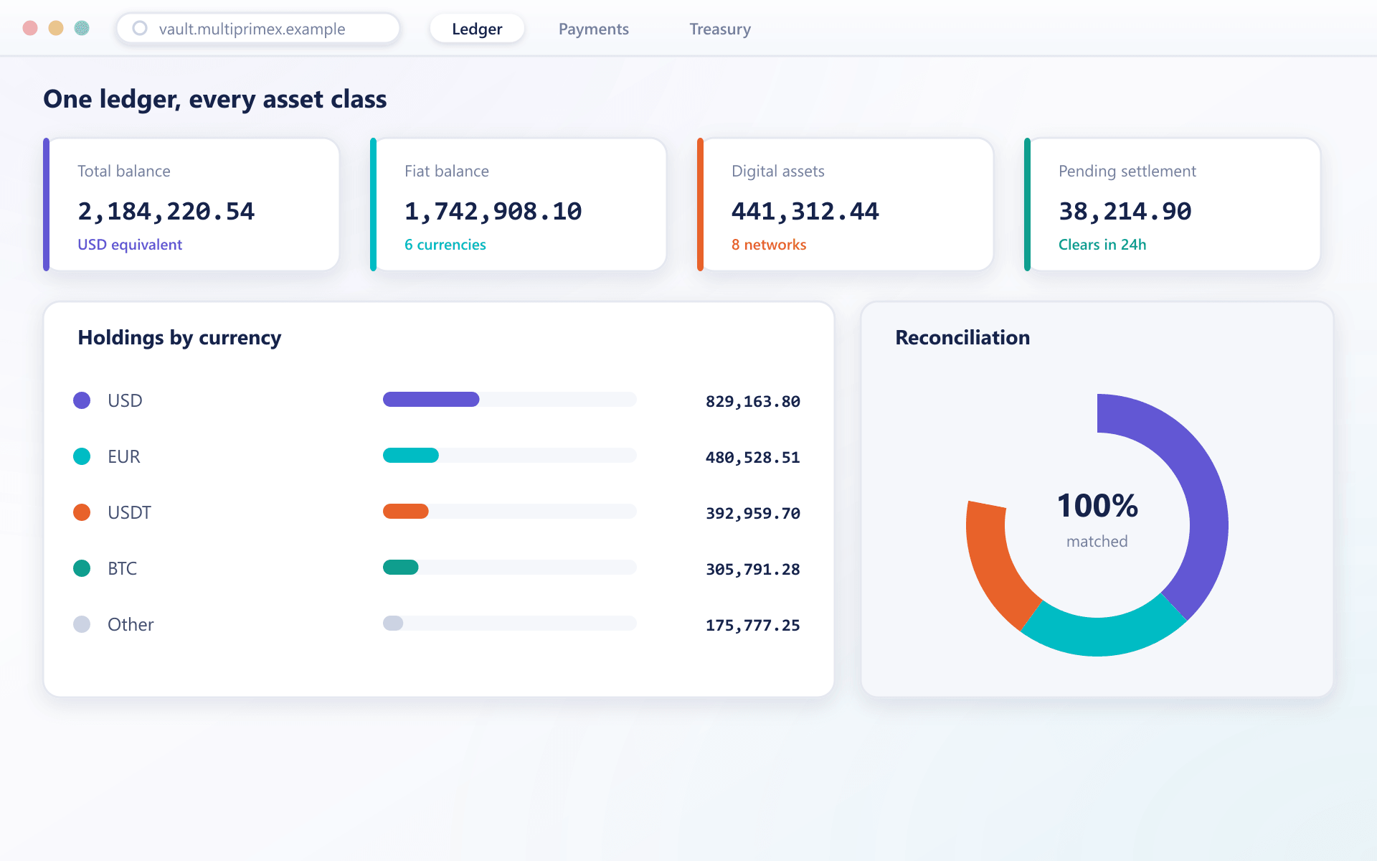The width and height of the screenshot is (1377, 861).
Task: Click the '100%' matched figure
Action: (x=1097, y=506)
